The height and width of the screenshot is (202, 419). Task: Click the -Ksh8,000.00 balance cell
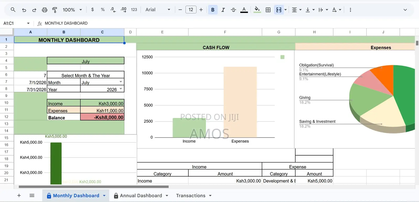click(102, 117)
